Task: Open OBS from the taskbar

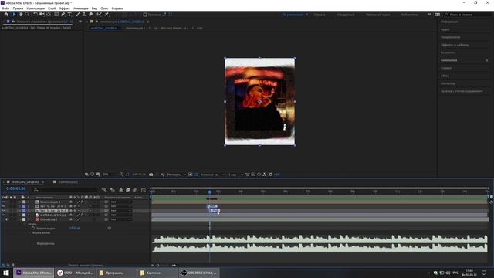Action: pos(198,273)
